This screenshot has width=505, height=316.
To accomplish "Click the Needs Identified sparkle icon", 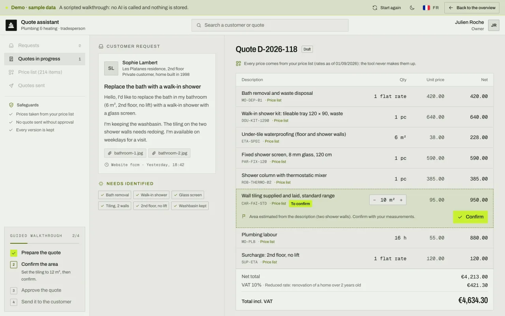I will click(x=101, y=184).
